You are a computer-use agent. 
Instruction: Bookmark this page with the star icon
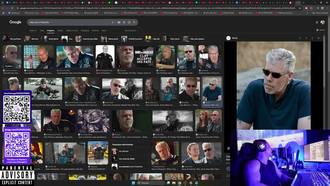[x=300, y=8]
